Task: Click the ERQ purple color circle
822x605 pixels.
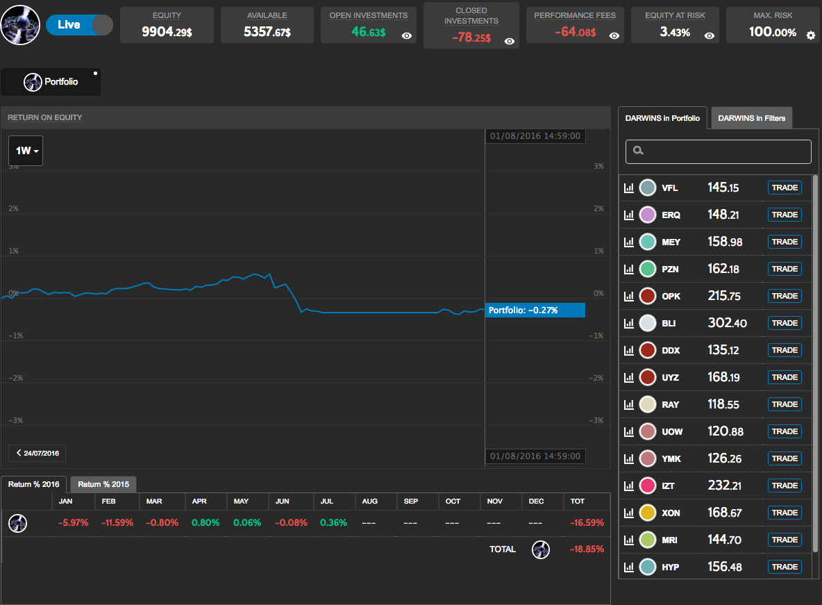Action: tap(647, 215)
